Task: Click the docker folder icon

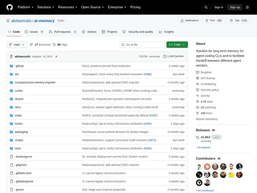Action: pyautogui.click(x=11, y=99)
